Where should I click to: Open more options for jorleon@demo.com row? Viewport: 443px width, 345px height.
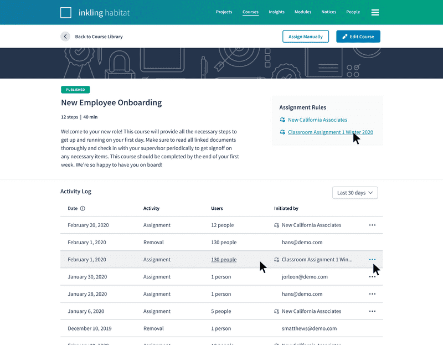pyautogui.click(x=372, y=277)
